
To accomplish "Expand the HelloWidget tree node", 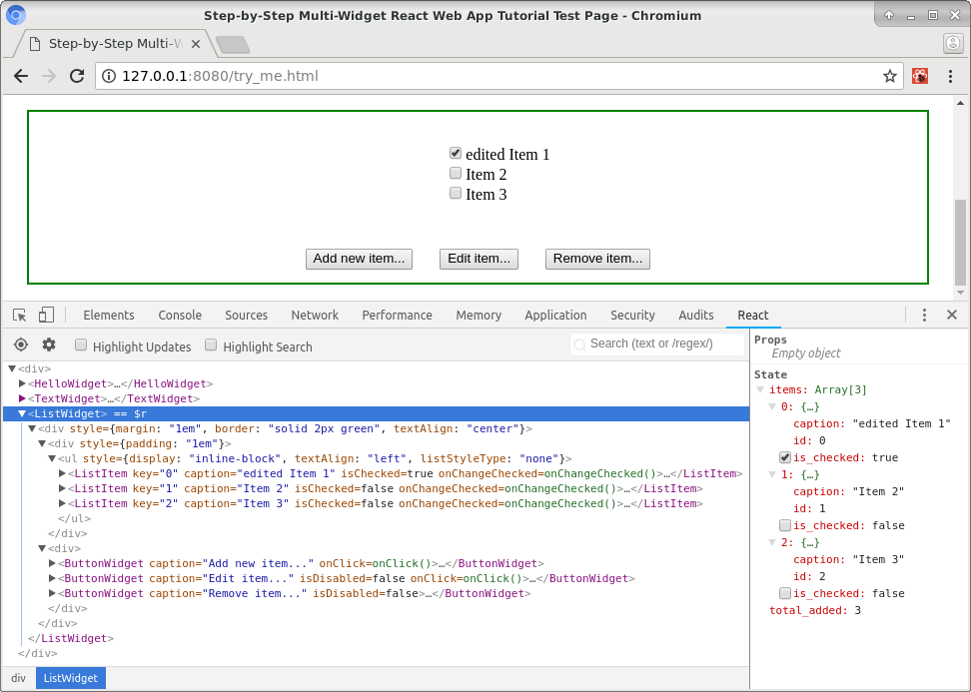I will (22, 383).
